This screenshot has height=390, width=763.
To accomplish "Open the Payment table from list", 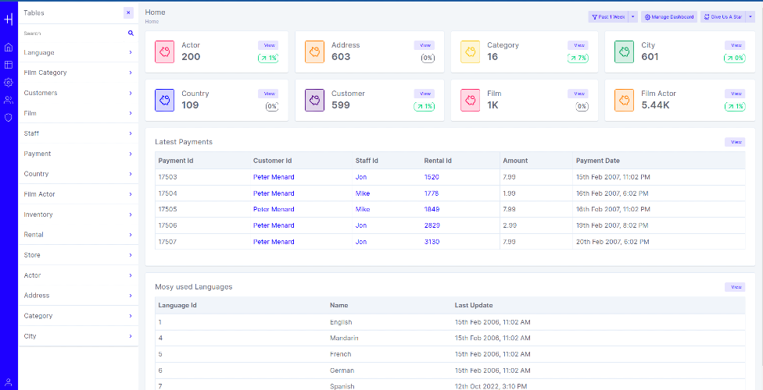I will click(78, 154).
